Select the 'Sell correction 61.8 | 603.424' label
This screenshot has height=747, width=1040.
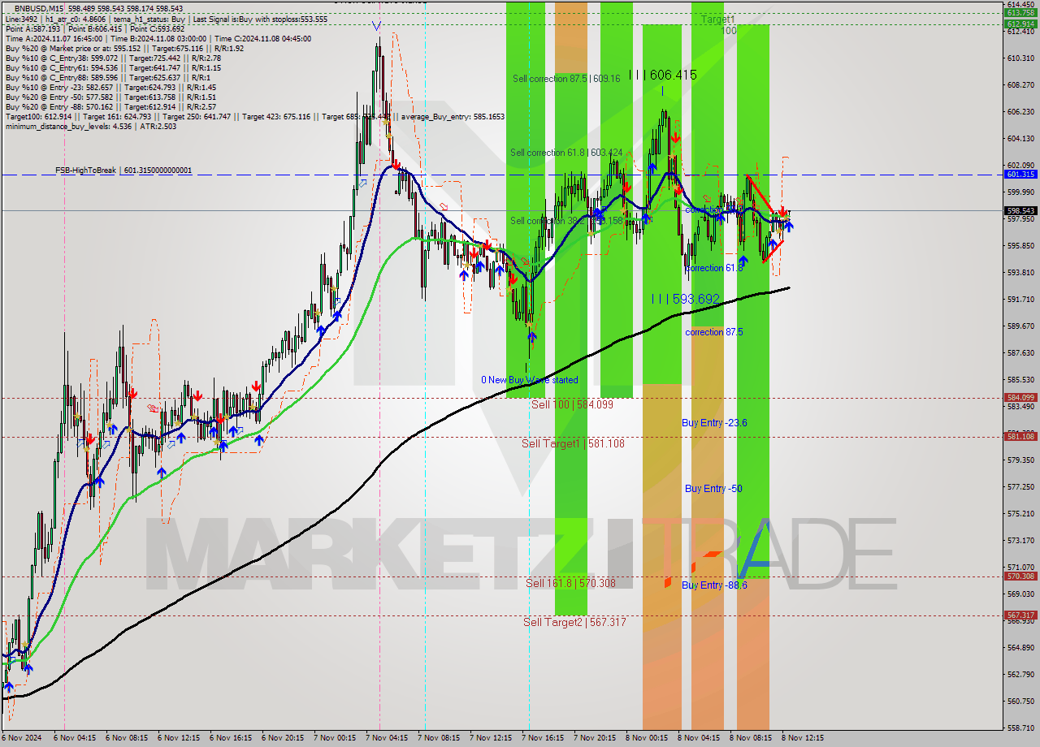(566, 153)
